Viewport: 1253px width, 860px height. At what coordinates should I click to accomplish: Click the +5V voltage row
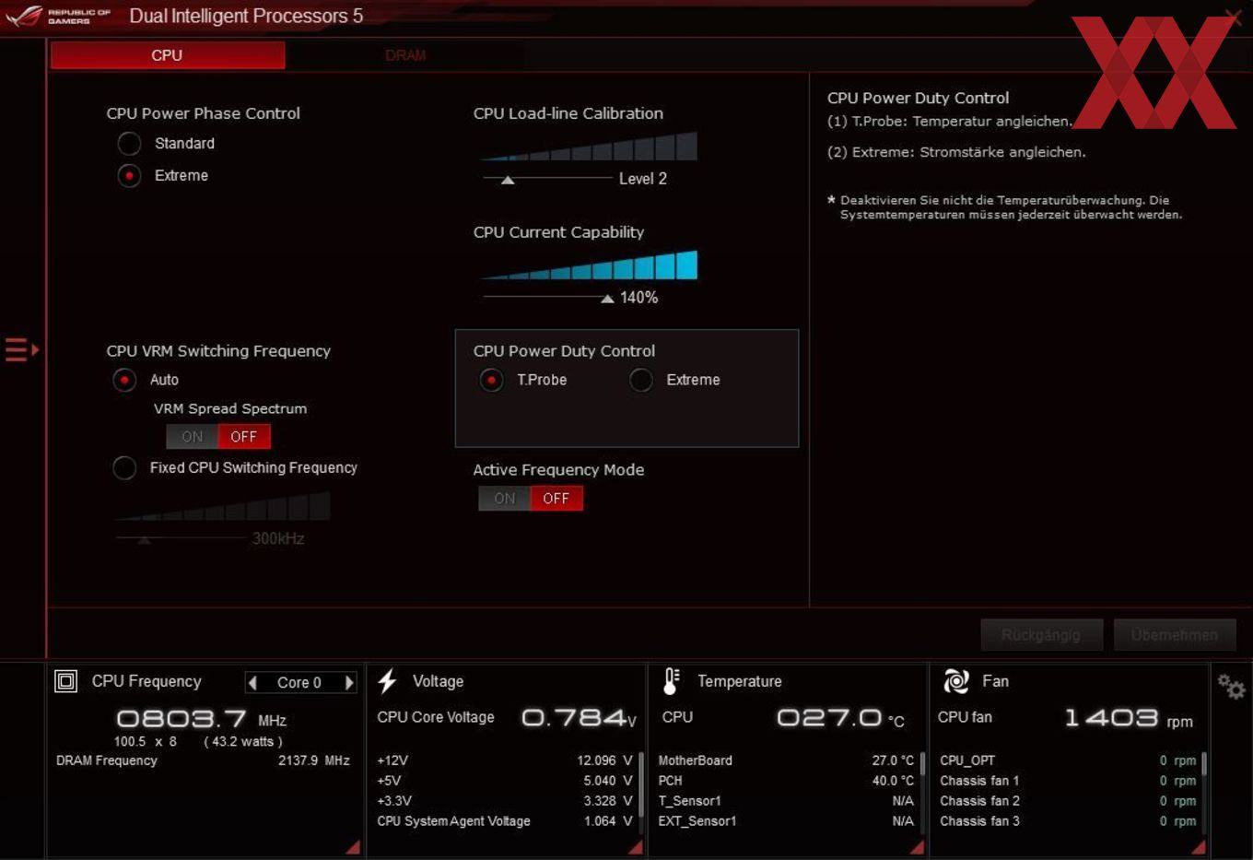(505, 781)
